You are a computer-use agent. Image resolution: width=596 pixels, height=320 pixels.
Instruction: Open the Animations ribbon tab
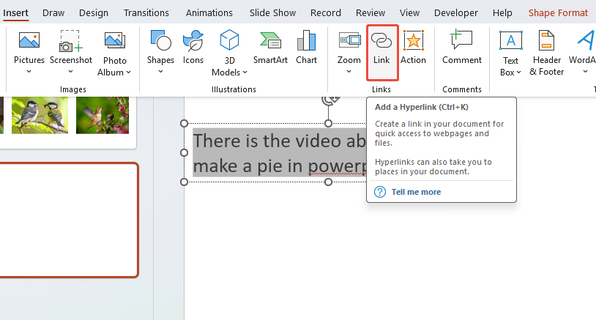click(209, 13)
